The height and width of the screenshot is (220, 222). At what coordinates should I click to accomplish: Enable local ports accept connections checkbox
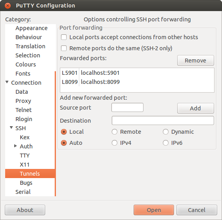click(64, 37)
